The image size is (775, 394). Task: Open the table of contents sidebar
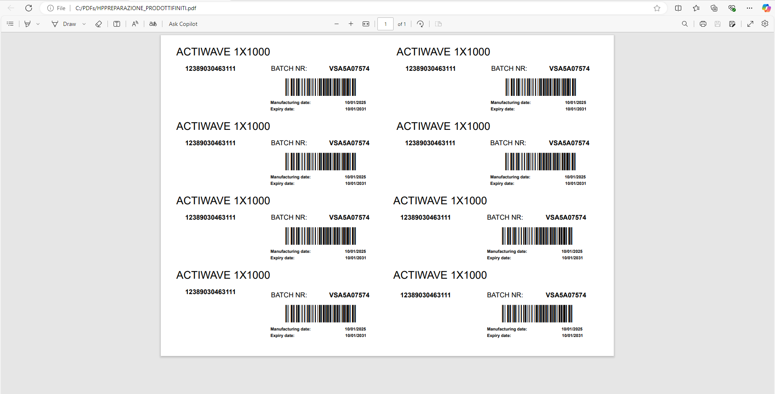(10, 24)
